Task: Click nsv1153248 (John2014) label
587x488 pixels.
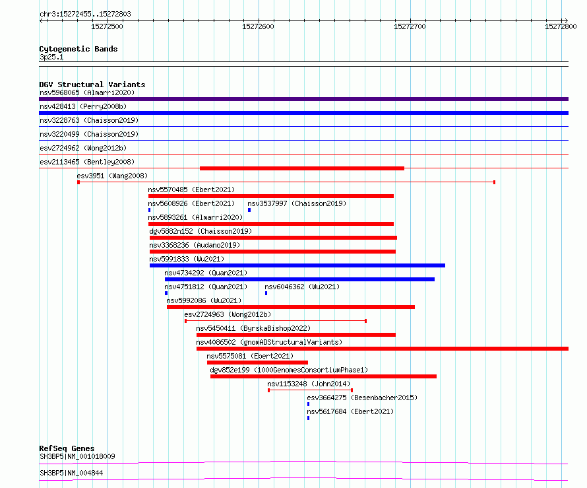Action: [309, 384]
